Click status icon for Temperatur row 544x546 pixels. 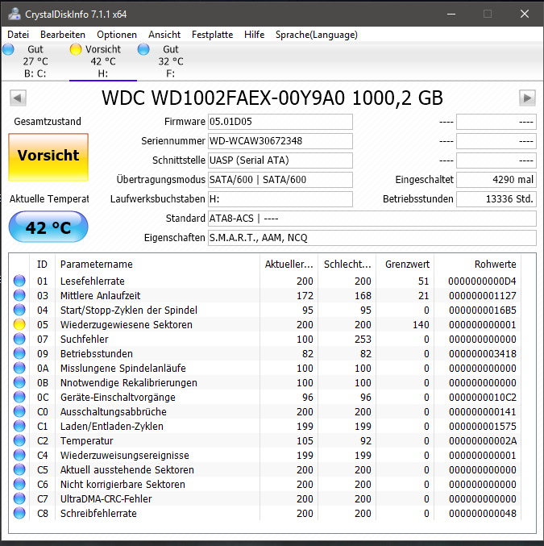(x=19, y=440)
